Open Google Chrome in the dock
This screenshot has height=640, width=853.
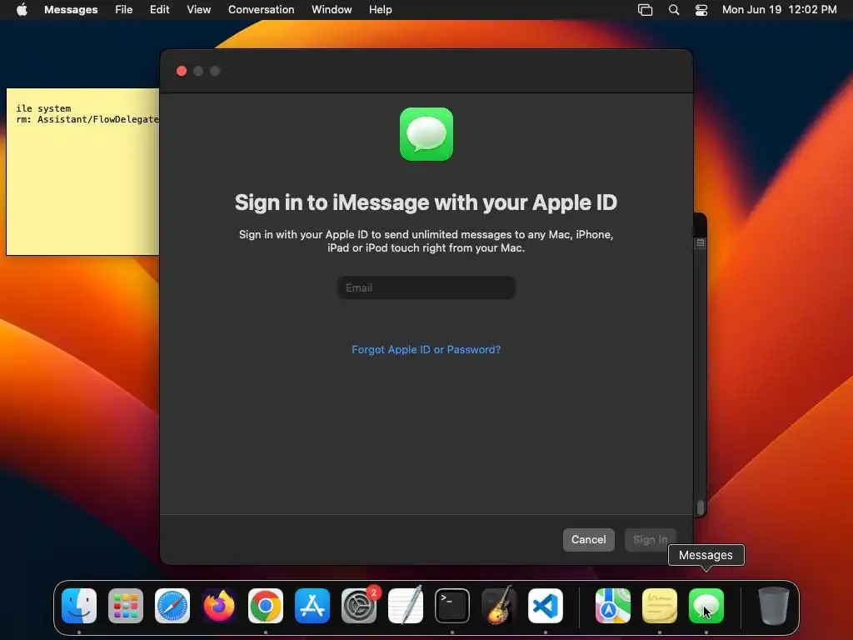tap(266, 606)
